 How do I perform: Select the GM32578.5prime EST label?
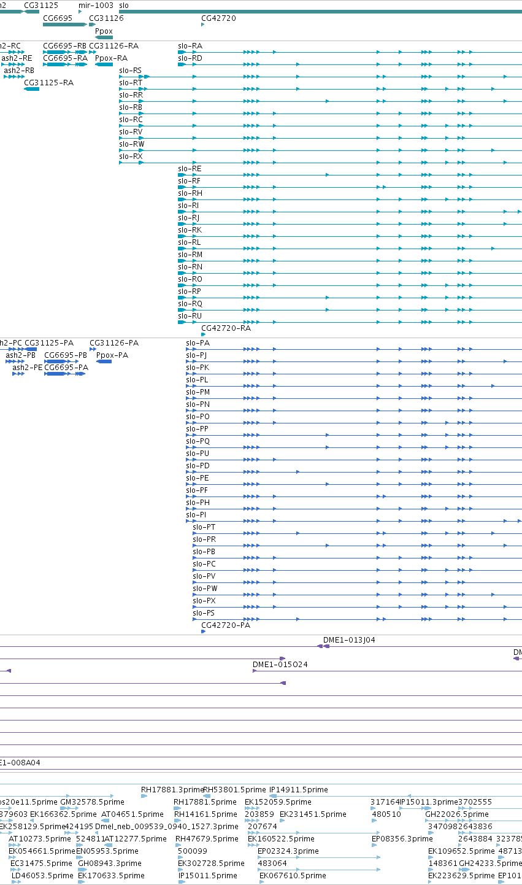(92, 802)
